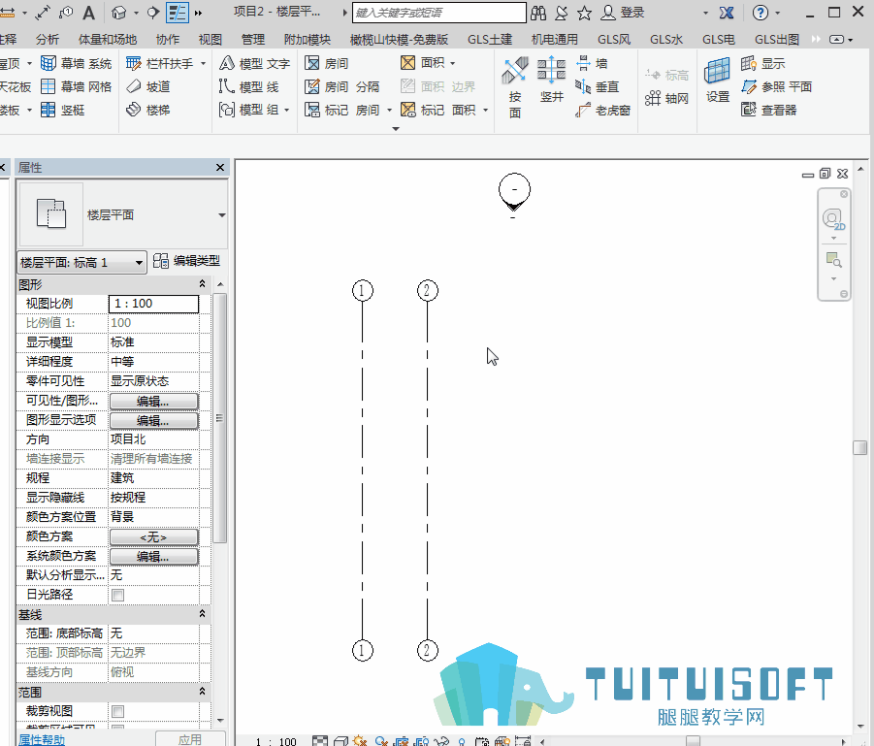Click the View Scale 1 : 100 field
Viewport: 874px width, 746px height.
coord(153,304)
